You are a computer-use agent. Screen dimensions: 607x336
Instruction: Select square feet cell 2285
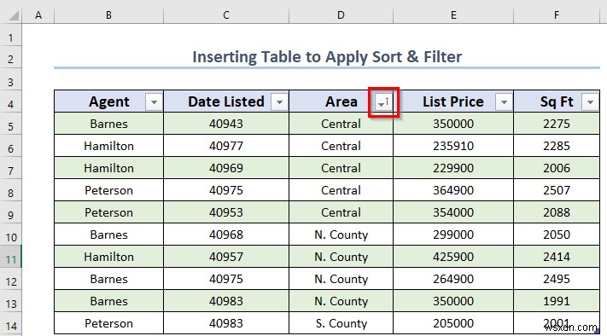pyautogui.click(x=557, y=146)
